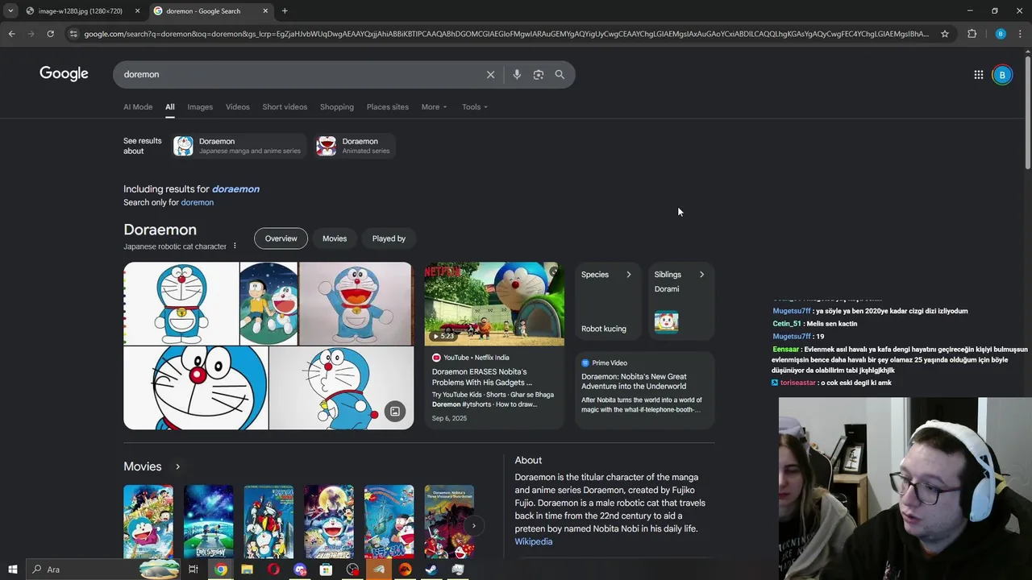Open Nobita's New Great Adventure Prime Video result
Screen dimensions: 1032x580
(634, 382)
